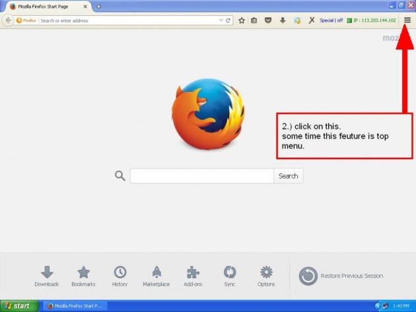Click the Windows start button
Viewport: 416px width, 312px height.
click(x=19, y=306)
